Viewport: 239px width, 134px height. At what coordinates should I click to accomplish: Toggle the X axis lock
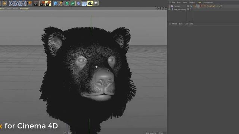click(x=12, y=3)
